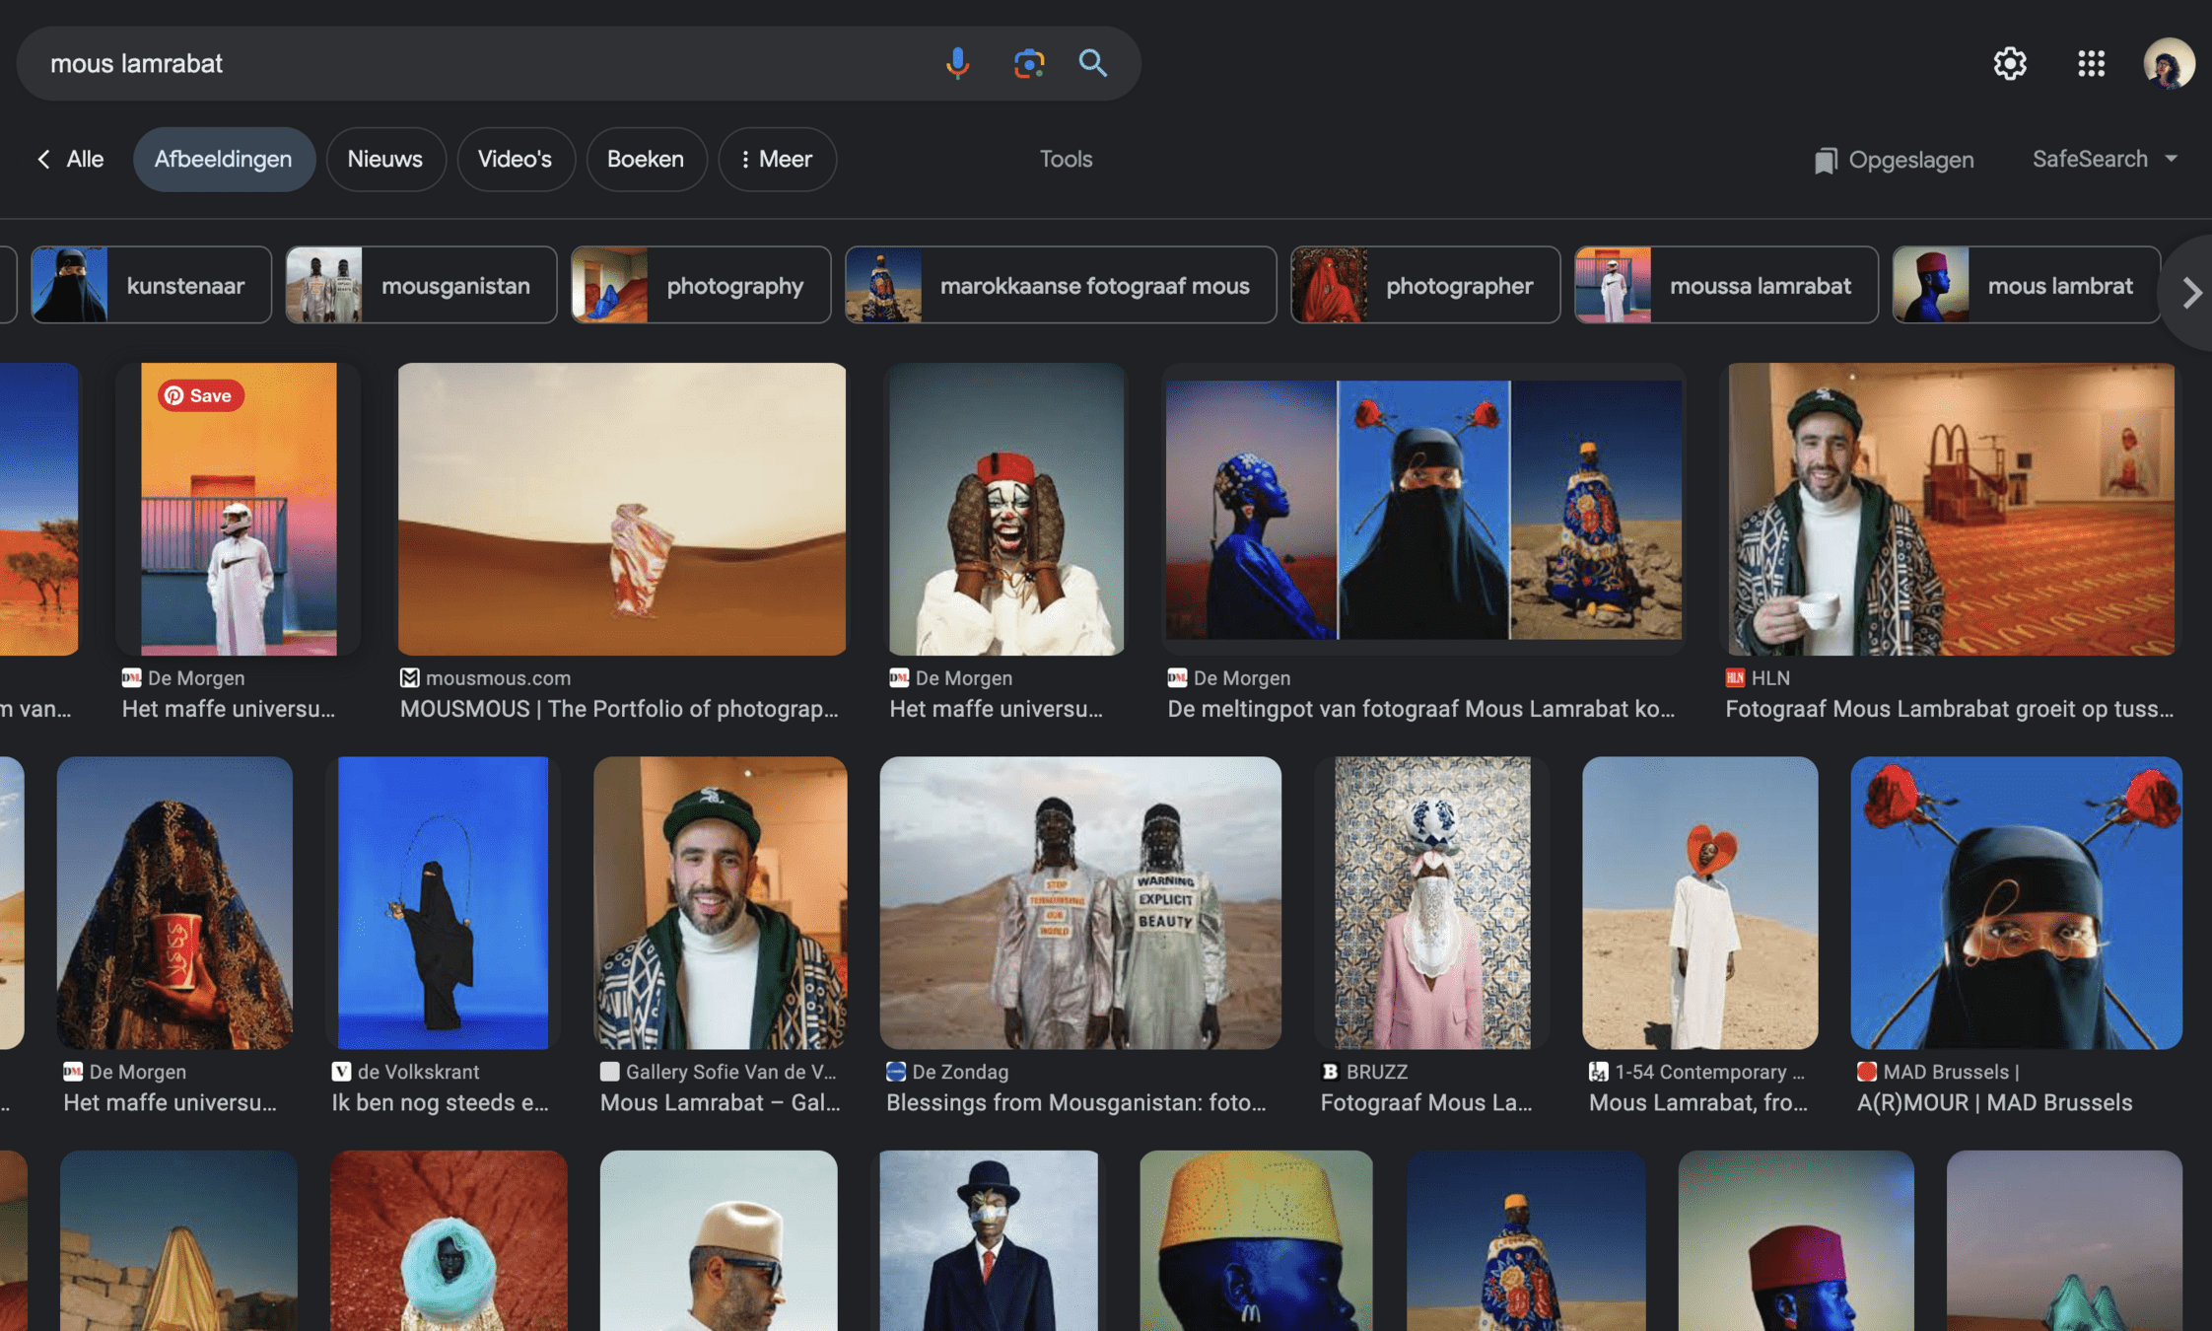Switch to the Video's tab
The height and width of the screenshot is (1331, 2212).
pyautogui.click(x=515, y=159)
